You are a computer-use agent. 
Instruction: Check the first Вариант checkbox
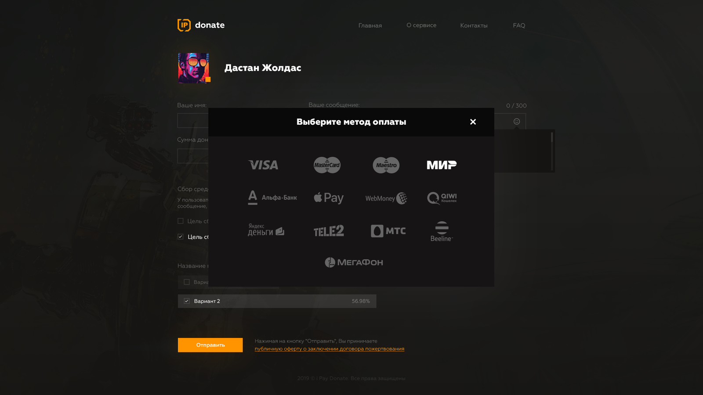coord(187,282)
